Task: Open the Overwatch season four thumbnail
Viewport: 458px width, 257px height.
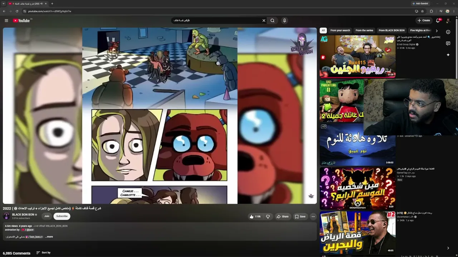Action: click(357, 188)
